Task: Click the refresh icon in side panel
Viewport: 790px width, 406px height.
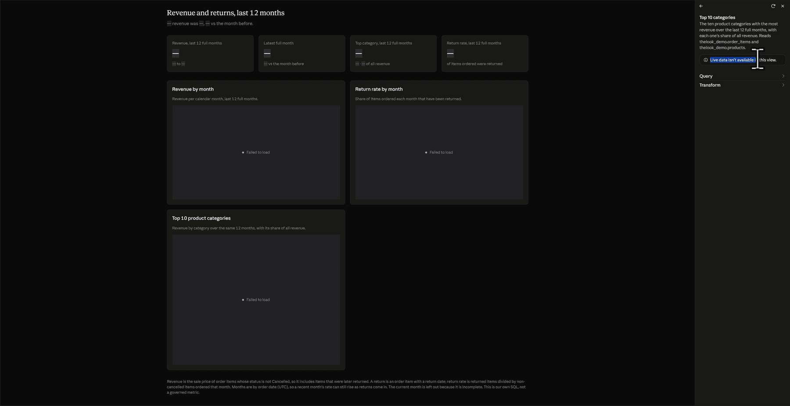Action: pyautogui.click(x=773, y=6)
